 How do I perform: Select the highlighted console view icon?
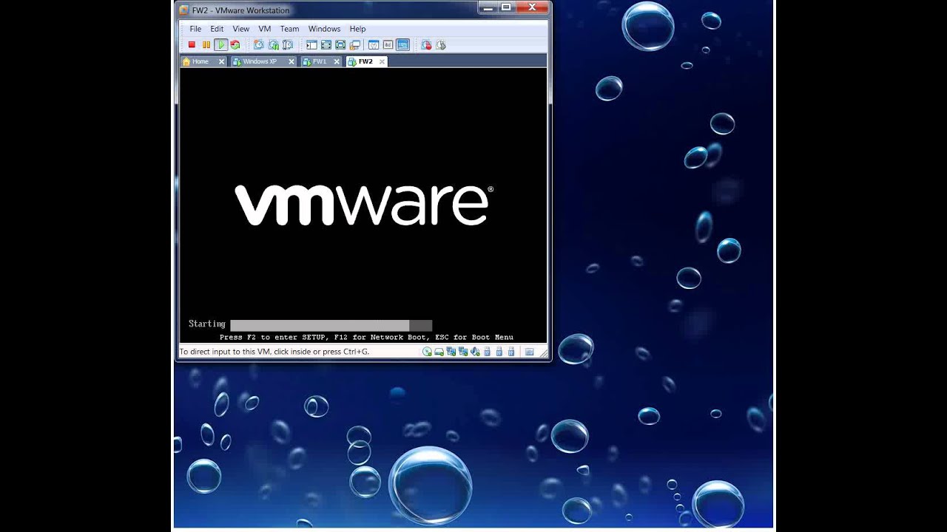point(402,45)
